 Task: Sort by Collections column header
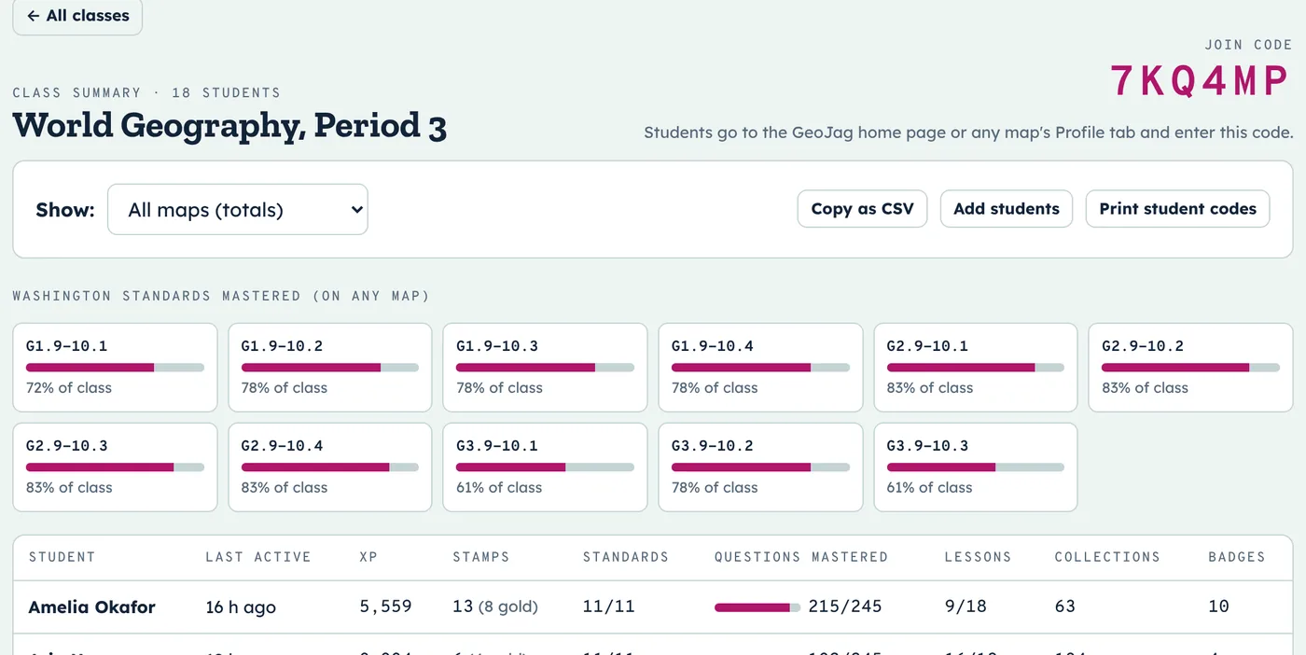click(1107, 557)
